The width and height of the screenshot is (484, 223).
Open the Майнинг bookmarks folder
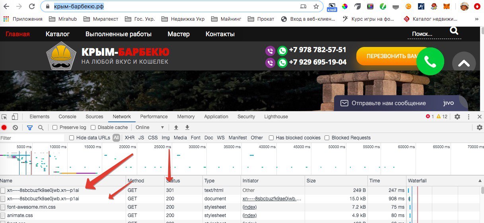coord(226,19)
